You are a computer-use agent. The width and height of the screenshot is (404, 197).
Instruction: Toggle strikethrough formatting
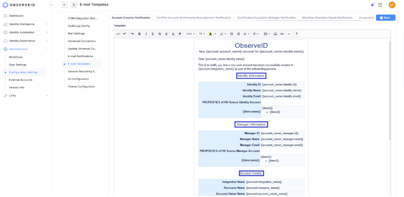tap(160, 34)
